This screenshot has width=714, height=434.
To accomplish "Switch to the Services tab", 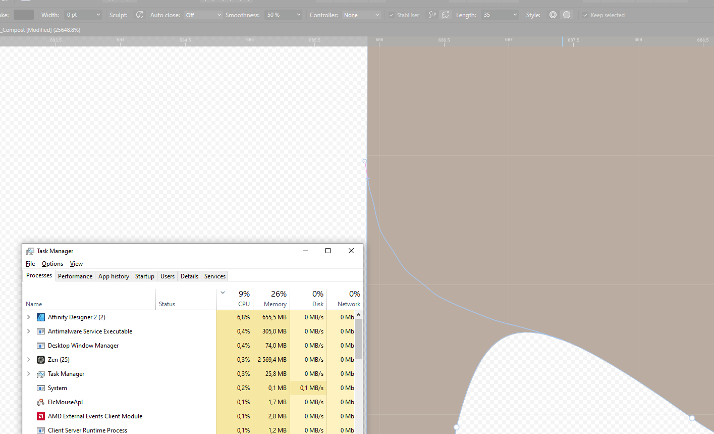I will (215, 276).
